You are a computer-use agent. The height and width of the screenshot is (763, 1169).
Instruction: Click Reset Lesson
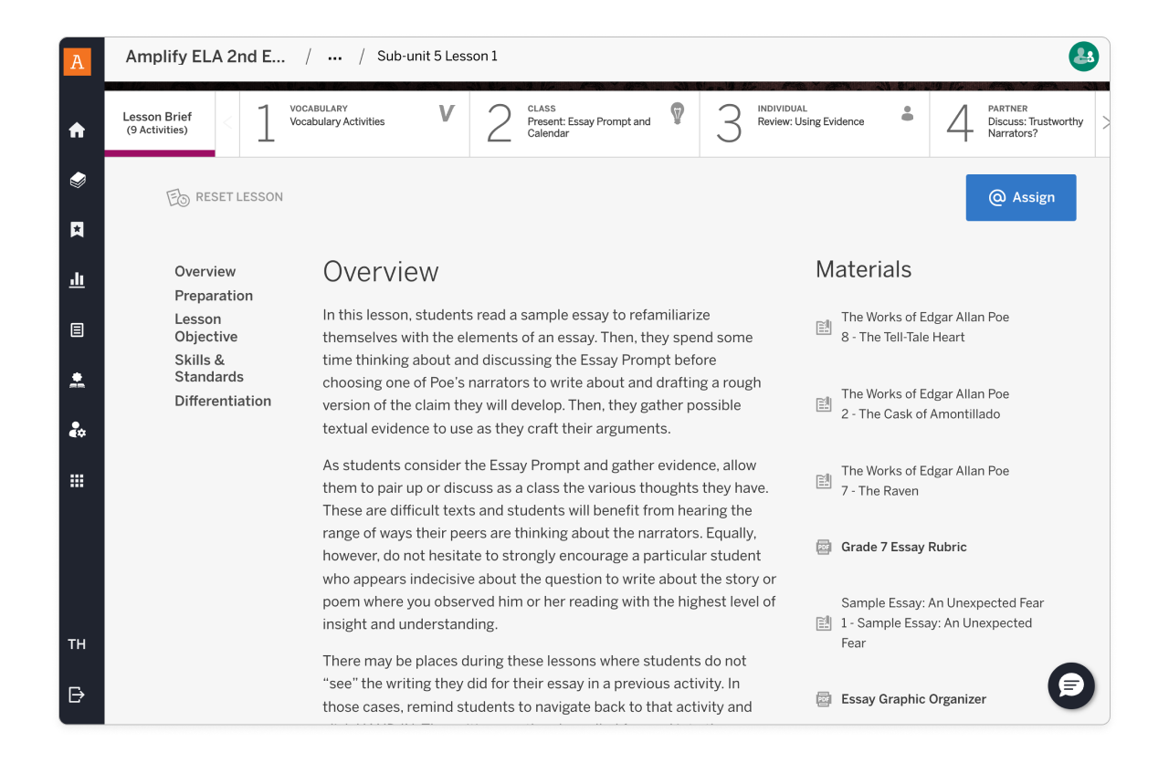pyautogui.click(x=225, y=197)
